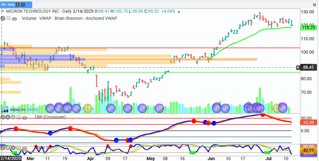Image resolution: width=319 pixels, height=161 pixels.
Task: Toggle visibility eye for TRP (Crossover)
Action: click(25, 117)
